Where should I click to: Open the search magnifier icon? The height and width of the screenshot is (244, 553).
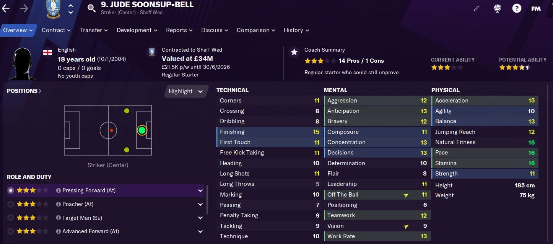91,8
